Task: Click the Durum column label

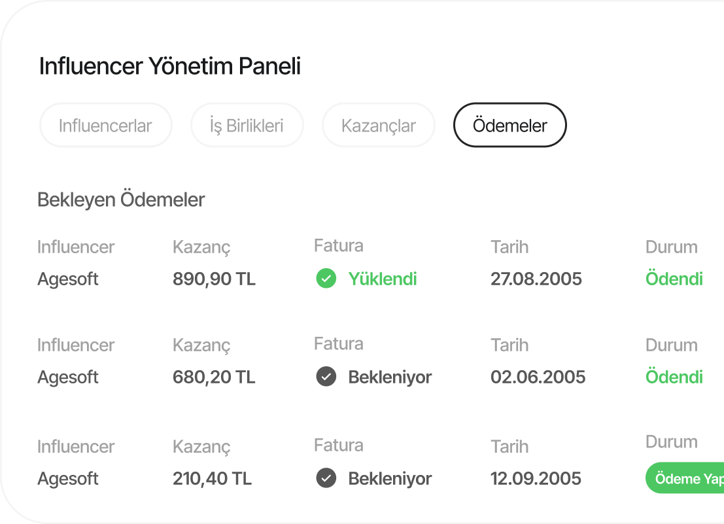Action: pos(671,247)
